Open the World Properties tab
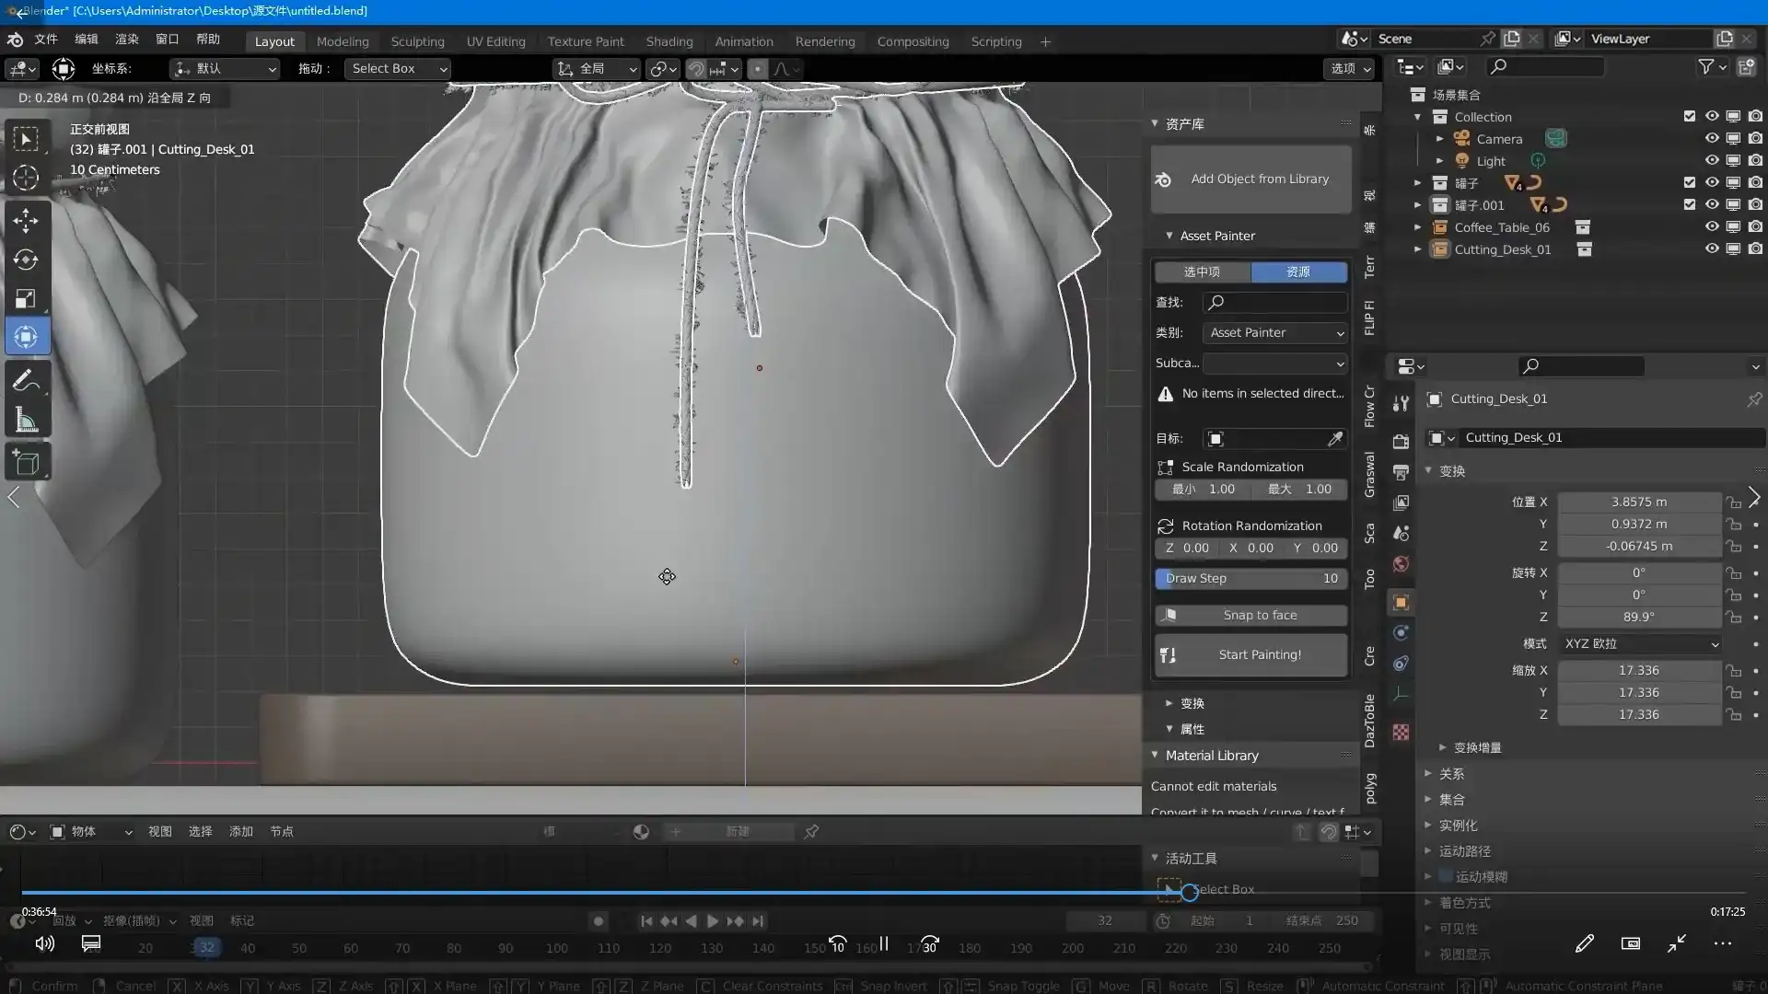 [x=1401, y=564]
